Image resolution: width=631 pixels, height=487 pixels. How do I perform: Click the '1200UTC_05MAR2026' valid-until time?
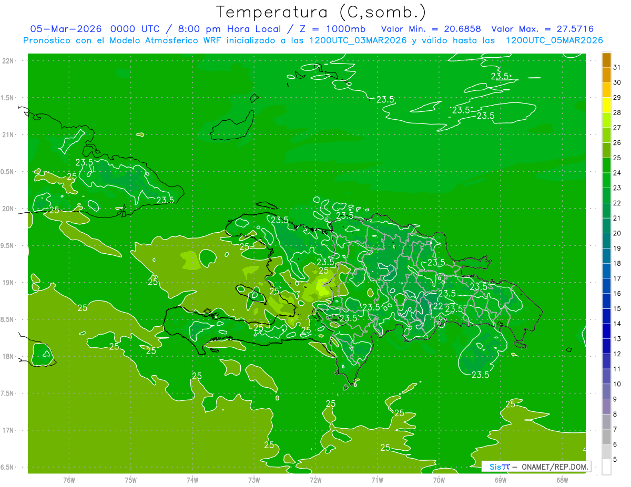(x=554, y=40)
